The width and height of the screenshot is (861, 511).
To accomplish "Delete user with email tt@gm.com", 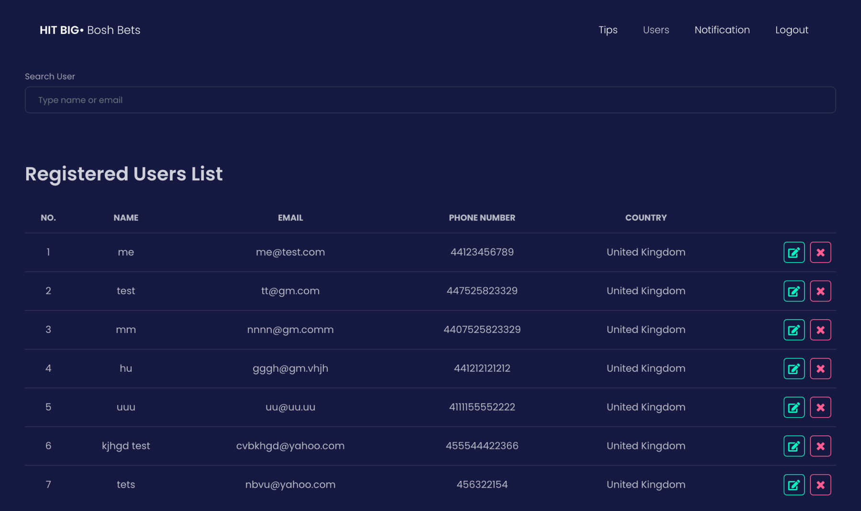I will [x=820, y=291].
